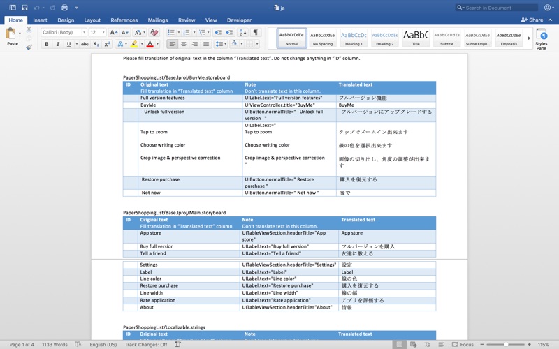
Task: Justify text alignment
Action: pos(206,44)
